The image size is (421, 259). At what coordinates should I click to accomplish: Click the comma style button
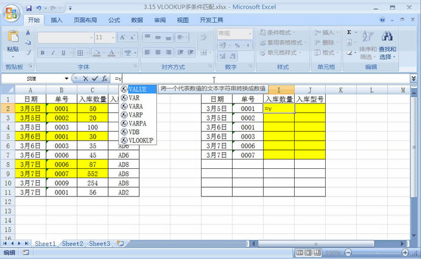[248, 45]
